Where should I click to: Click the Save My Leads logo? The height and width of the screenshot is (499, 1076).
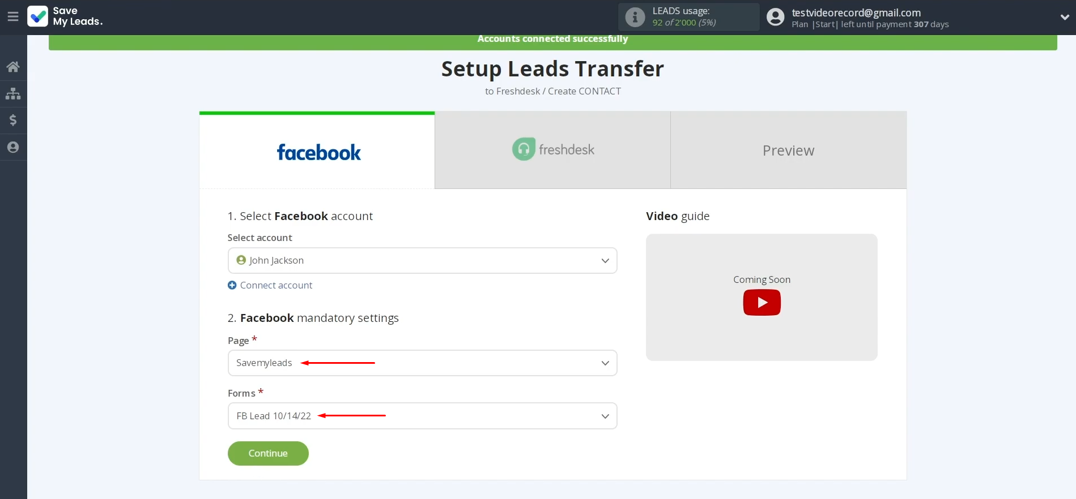[65, 16]
